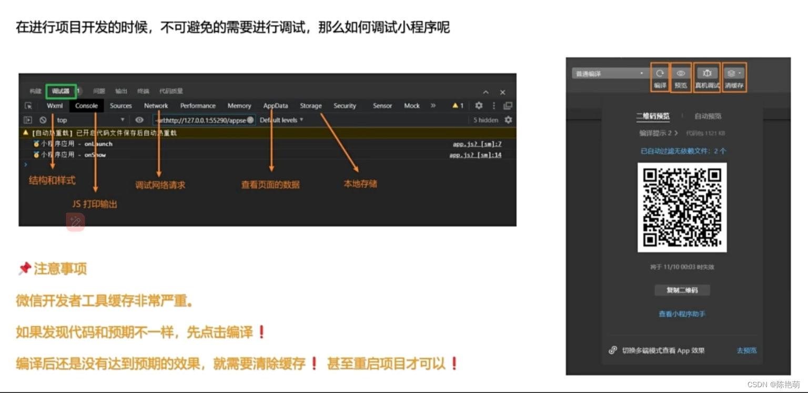Screen dimensions: 808x393
Task: Open the Sources tab
Action: [121, 106]
